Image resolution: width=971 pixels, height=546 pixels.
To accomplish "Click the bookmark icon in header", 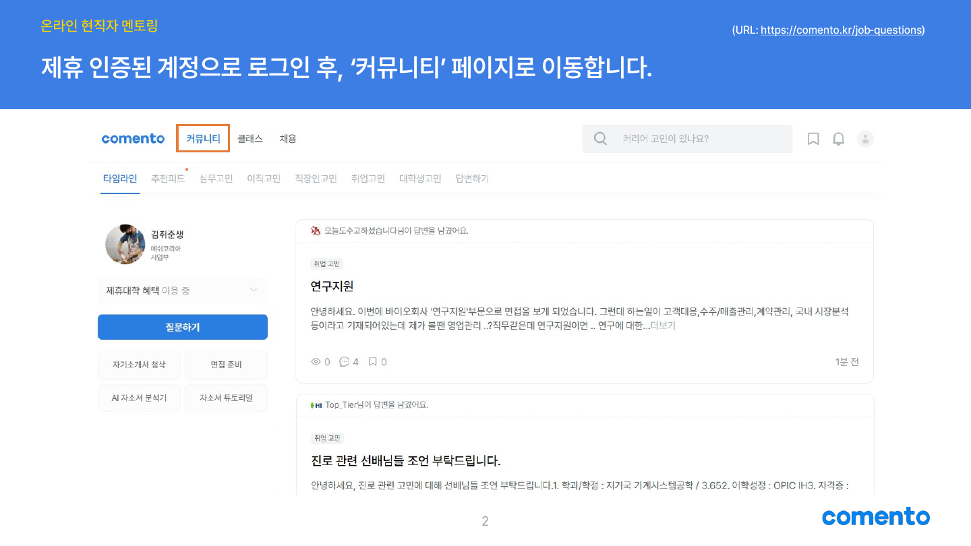I will pyautogui.click(x=813, y=139).
